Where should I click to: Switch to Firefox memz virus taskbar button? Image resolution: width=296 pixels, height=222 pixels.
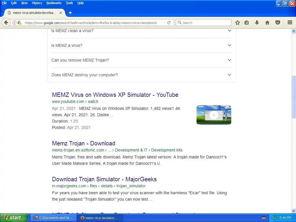pyautogui.click(x=100, y=218)
